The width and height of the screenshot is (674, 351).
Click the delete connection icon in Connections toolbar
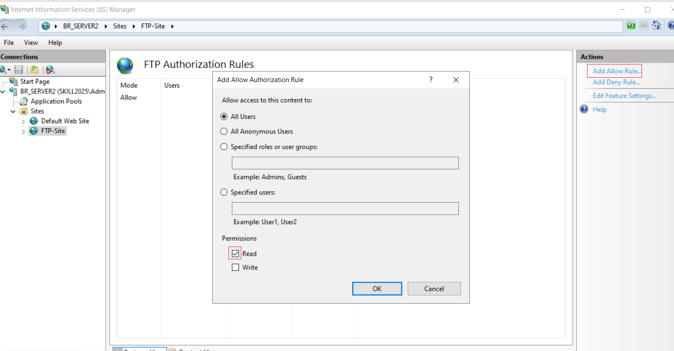(50, 70)
